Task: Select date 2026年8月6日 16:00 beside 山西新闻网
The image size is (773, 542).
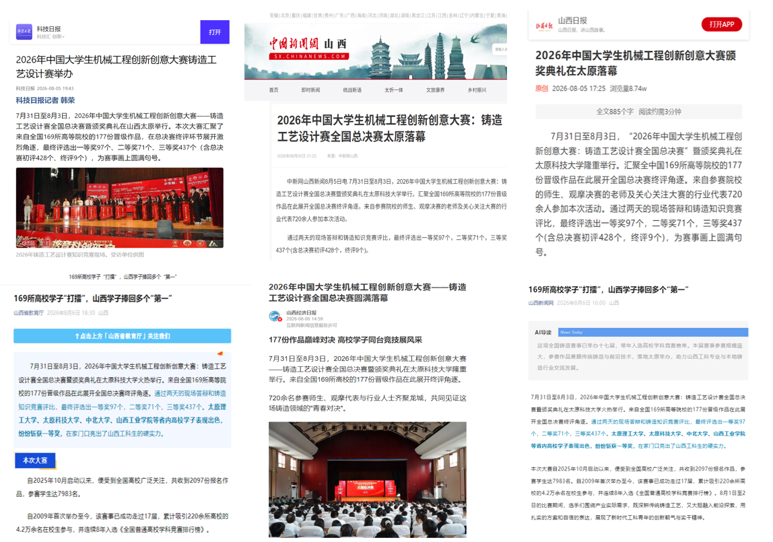Action: tap(581, 303)
